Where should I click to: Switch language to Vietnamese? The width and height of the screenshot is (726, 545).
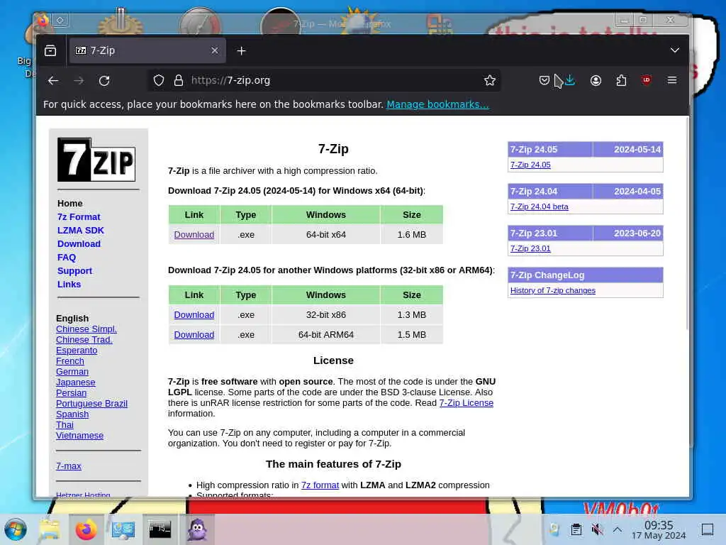(79, 436)
